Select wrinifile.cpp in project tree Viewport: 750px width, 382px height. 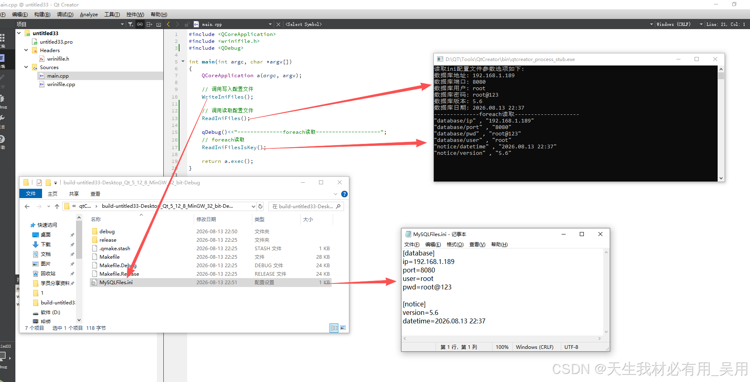click(61, 84)
